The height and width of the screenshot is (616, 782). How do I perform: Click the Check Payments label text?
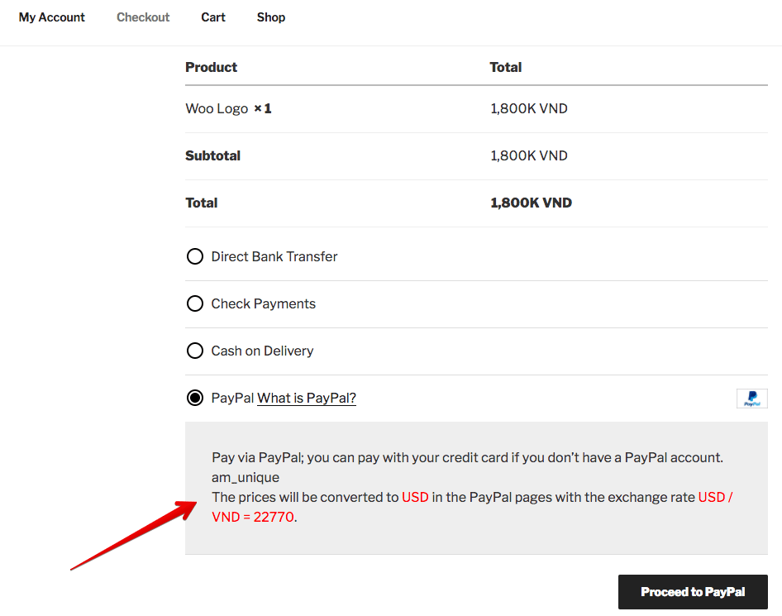(264, 303)
